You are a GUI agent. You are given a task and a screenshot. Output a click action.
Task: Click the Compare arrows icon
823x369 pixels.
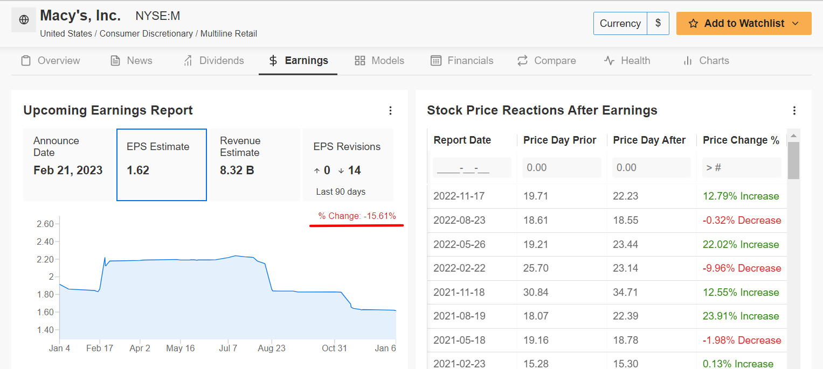click(x=522, y=61)
